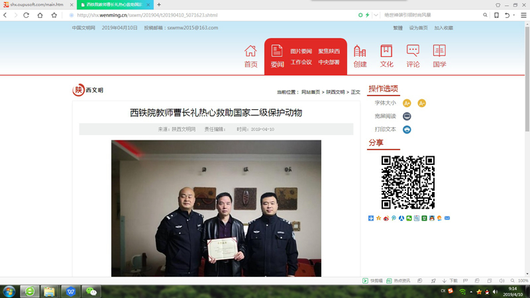Expand the undo-closed-tab dropdown arrow
The height and width of the screenshot is (298, 530).
click(515, 15)
